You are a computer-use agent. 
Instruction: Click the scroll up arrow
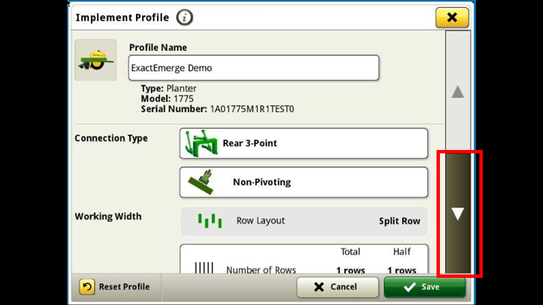[x=458, y=92]
